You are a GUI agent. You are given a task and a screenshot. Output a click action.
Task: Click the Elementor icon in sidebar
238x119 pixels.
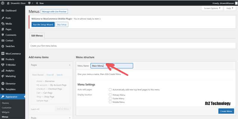3,84
